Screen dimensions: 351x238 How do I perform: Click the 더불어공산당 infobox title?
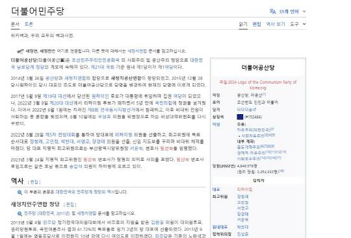tap(258, 67)
